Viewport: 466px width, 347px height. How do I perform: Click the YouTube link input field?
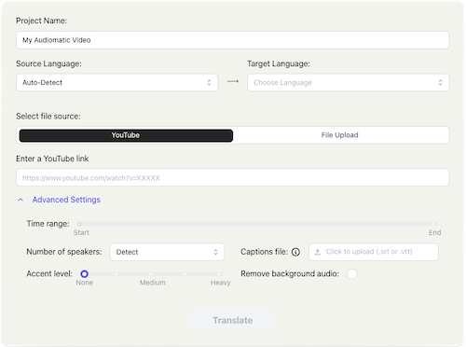pyautogui.click(x=233, y=178)
